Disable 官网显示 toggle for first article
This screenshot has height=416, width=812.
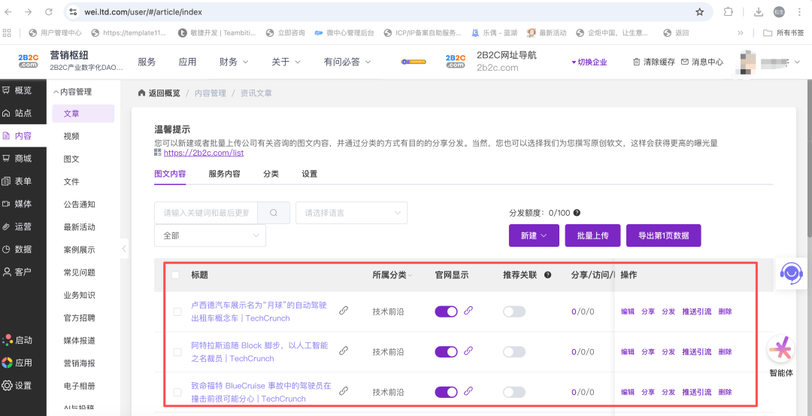(446, 311)
